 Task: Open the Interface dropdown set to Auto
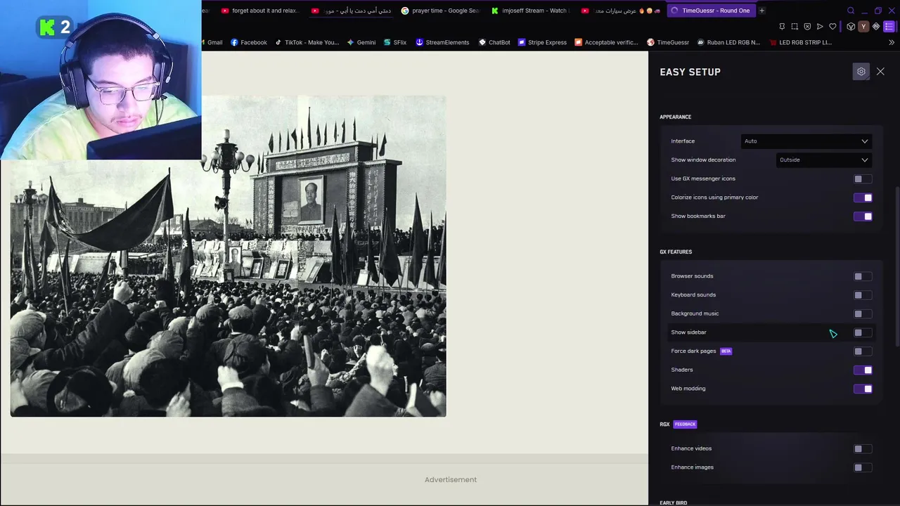[806, 141]
